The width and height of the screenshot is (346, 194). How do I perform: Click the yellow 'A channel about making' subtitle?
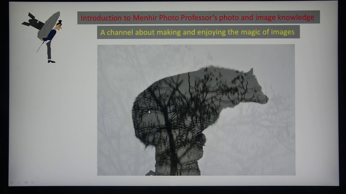tap(198, 32)
